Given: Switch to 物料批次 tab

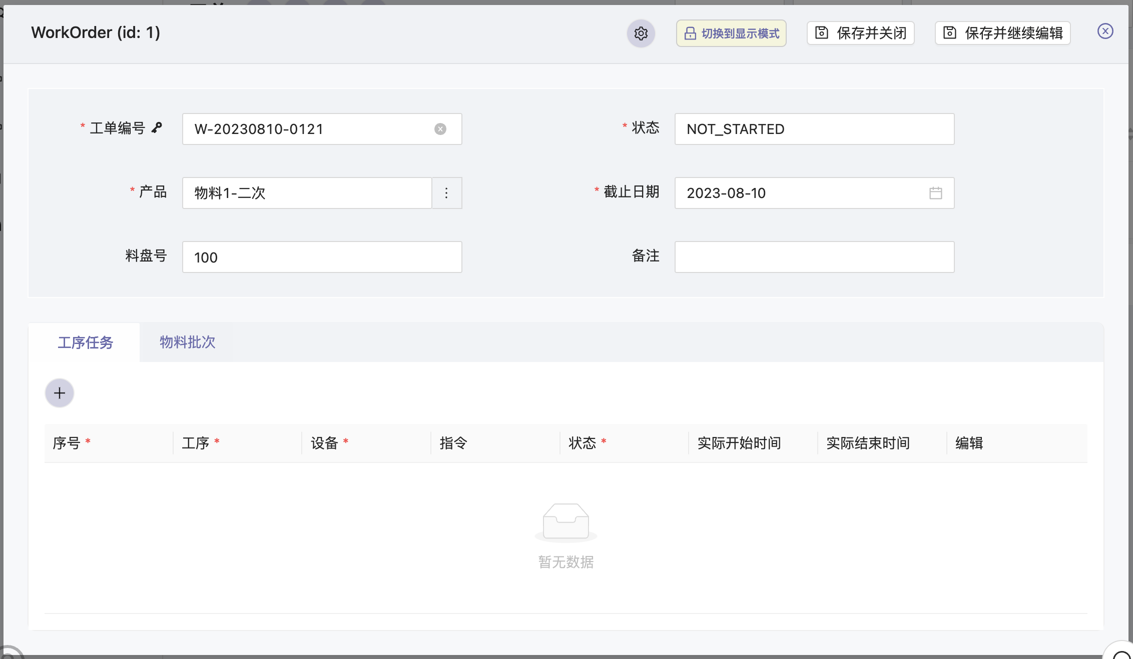Looking at the screenshot, I should [x=187, y=342].
